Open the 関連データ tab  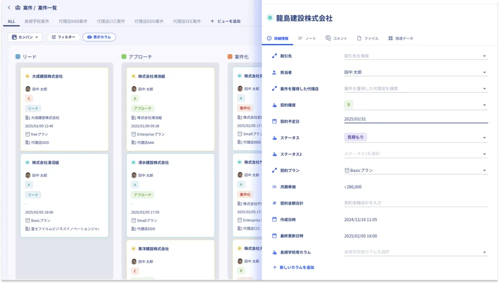point(401,38)
